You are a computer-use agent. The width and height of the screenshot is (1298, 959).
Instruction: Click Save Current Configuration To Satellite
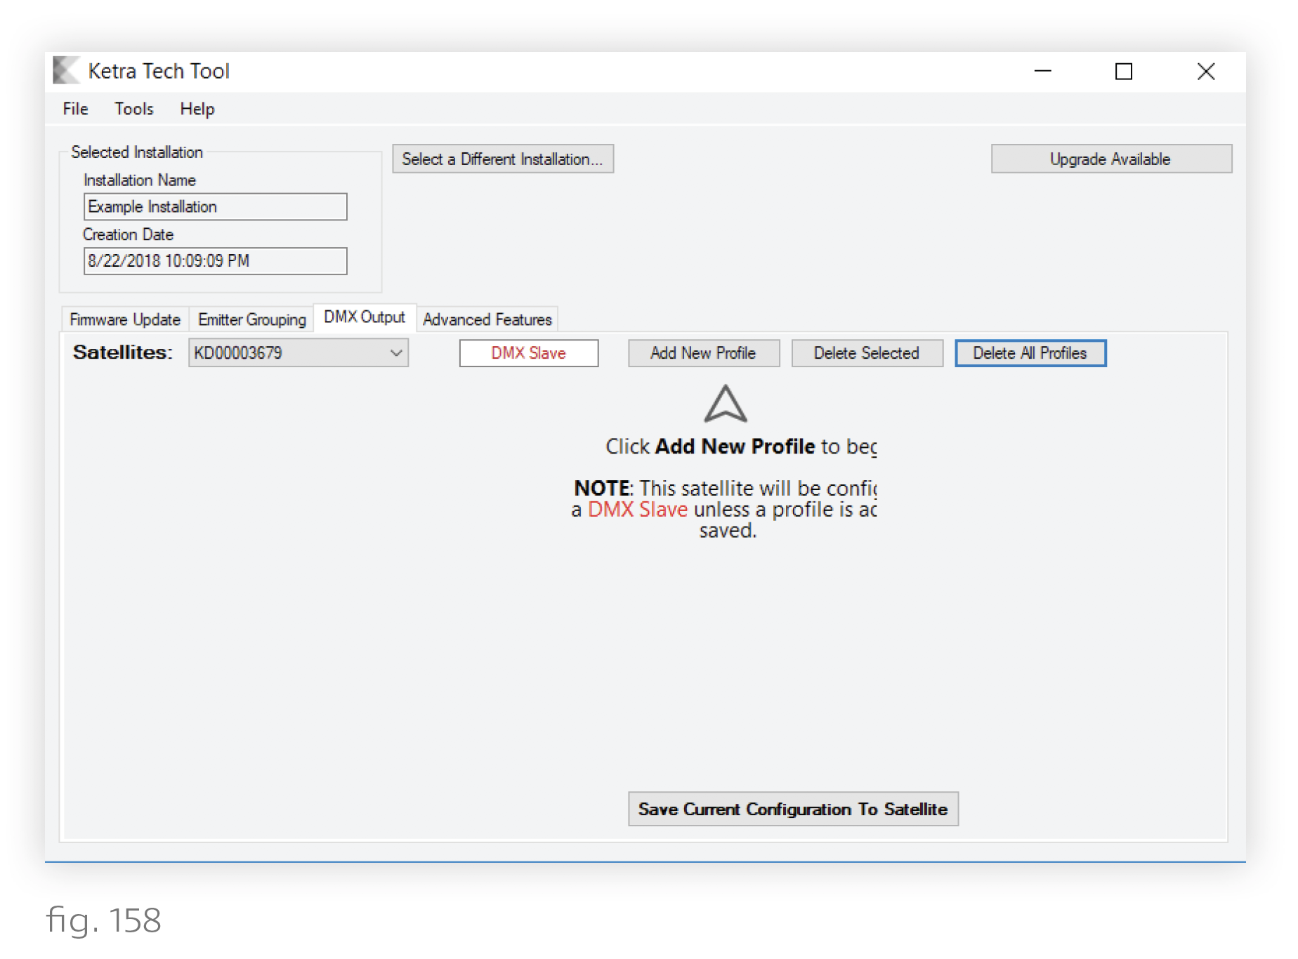coord(793,809)
